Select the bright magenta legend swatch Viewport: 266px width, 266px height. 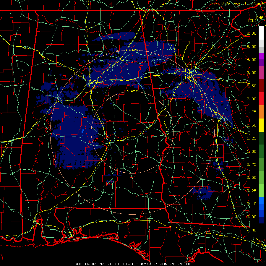pos(261,56)
